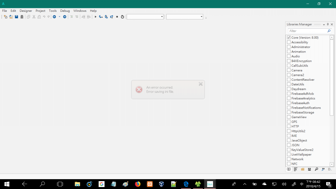Open the Project menu
Screen dimensions: 336x189
pyautogui.click(x=40, y=11)
